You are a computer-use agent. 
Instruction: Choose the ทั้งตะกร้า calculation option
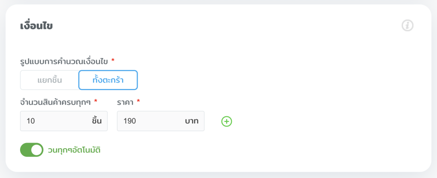pyautogui.click(x=108, y=80)
